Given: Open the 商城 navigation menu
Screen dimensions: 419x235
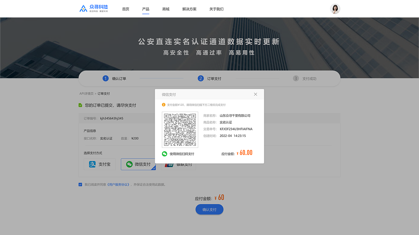Looking at the screenshot, I should 166,9.
